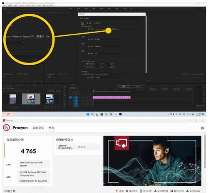Viewport: 208px width, 193px height.
Task: Open the taskbar search icon
Action: point(92,114)
